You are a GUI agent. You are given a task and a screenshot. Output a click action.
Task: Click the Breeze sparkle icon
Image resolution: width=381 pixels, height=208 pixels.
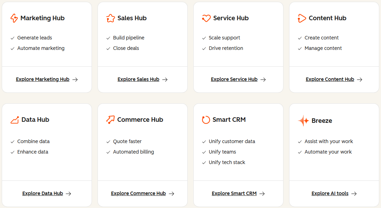click(303, 121)
